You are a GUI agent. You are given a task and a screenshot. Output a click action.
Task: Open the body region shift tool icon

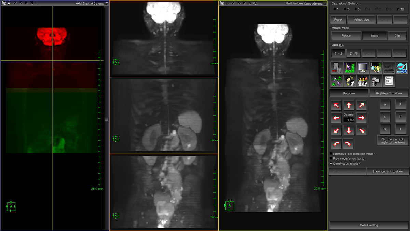337,68
